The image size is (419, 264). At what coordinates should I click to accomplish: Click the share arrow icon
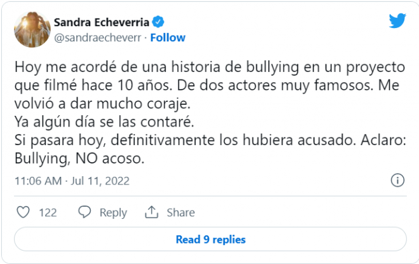point(151,212)
